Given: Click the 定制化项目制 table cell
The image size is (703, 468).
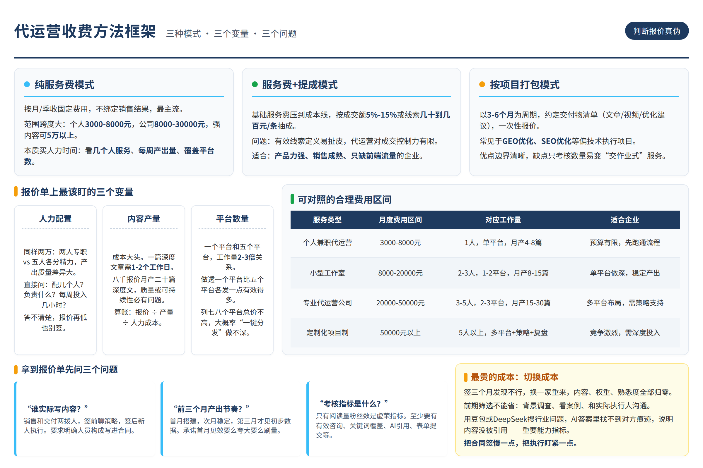Looking at the screenshot, I should coord(327,333).
